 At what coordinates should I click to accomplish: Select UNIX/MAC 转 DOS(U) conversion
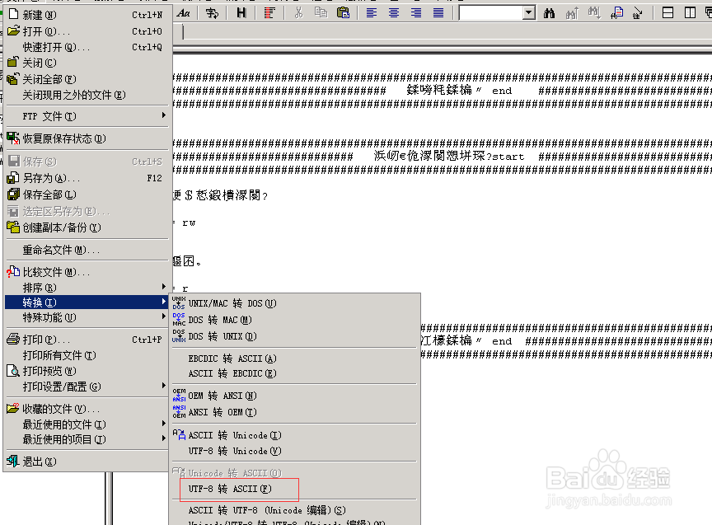click(294, 303)
